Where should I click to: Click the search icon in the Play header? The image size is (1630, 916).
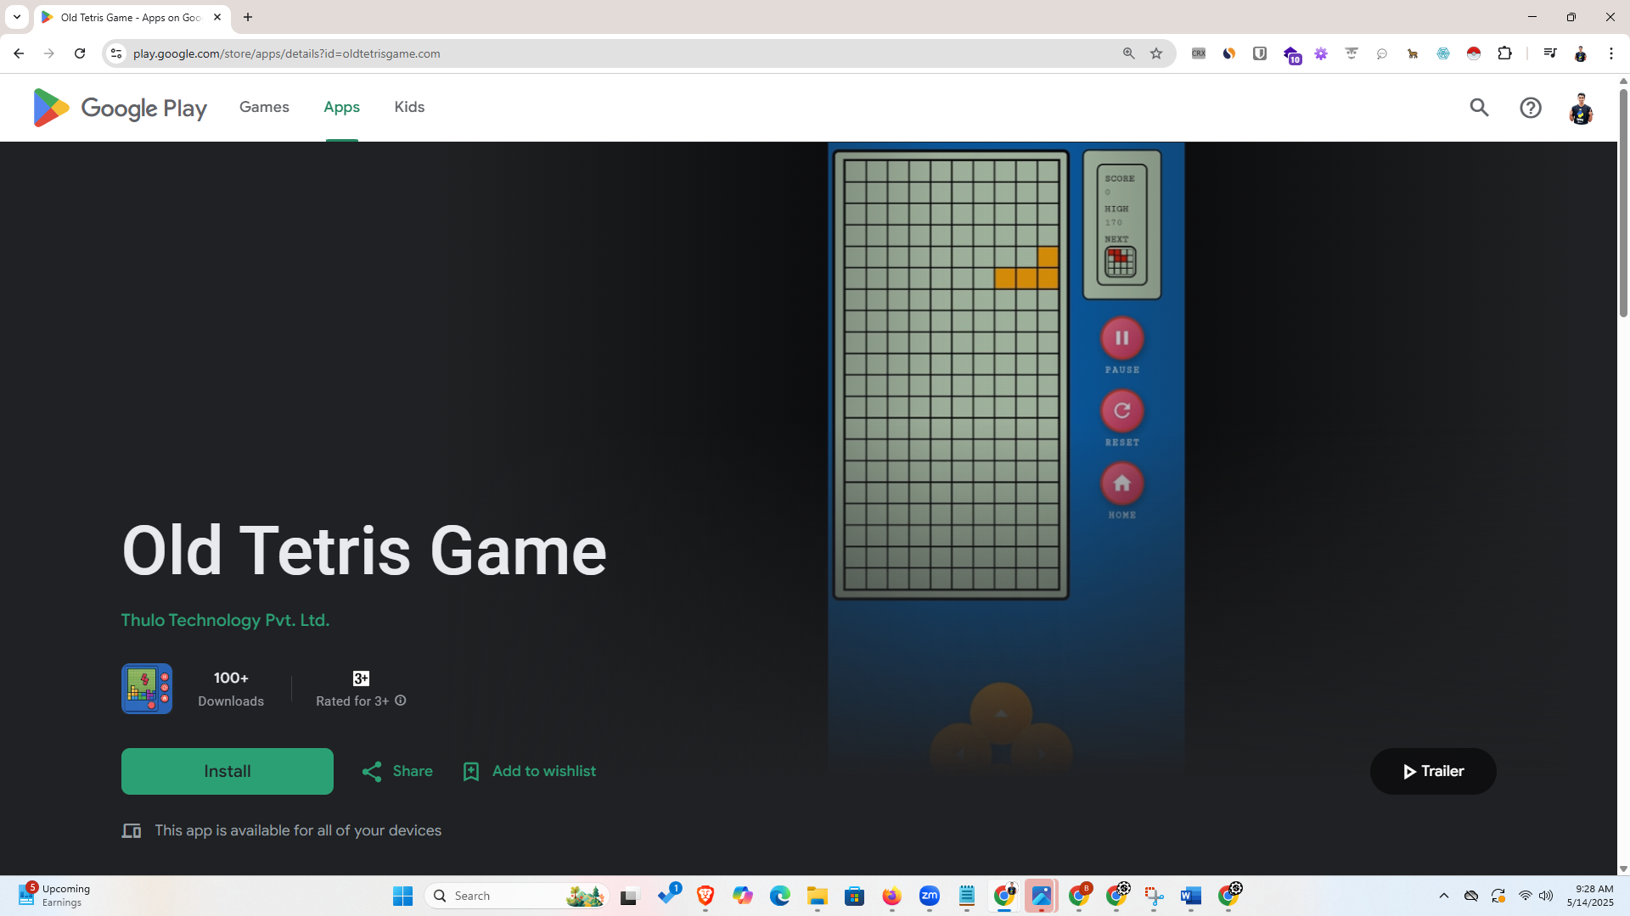tap(1479, 108)
